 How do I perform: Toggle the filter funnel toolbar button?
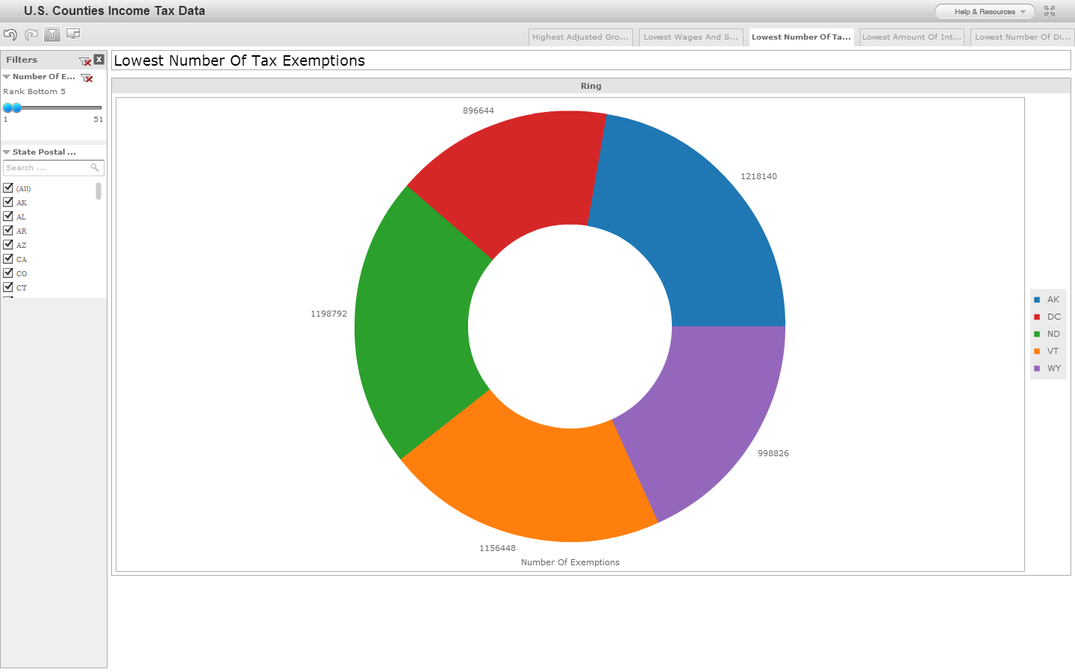click(52, 34)
